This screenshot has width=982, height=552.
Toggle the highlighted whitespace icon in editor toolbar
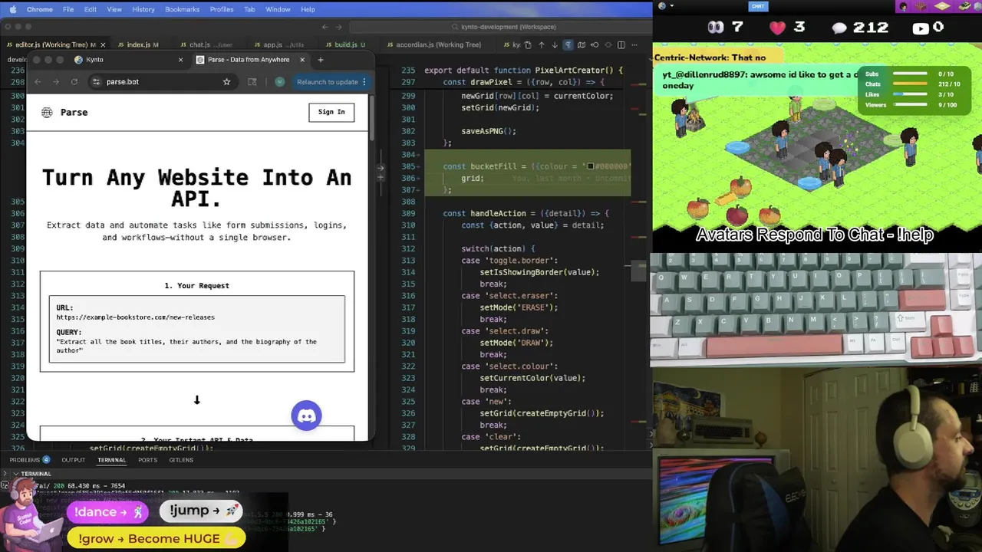(568, 44)
